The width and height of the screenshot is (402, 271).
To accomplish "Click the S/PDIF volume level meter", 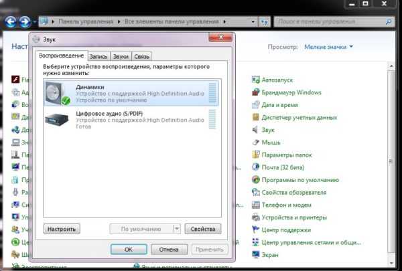I will 212,119.
